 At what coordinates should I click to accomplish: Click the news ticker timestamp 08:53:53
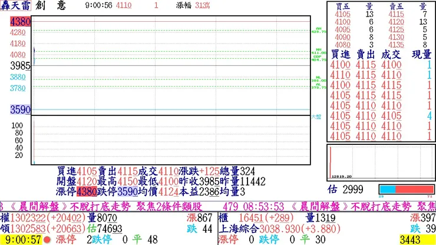(263, 207)
